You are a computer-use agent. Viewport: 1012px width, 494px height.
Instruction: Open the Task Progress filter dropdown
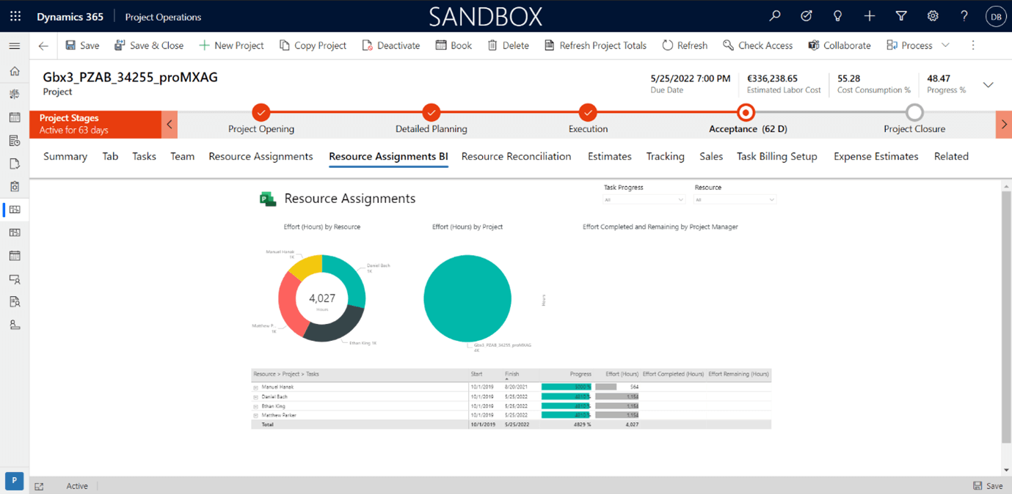[x=643, y=198]
